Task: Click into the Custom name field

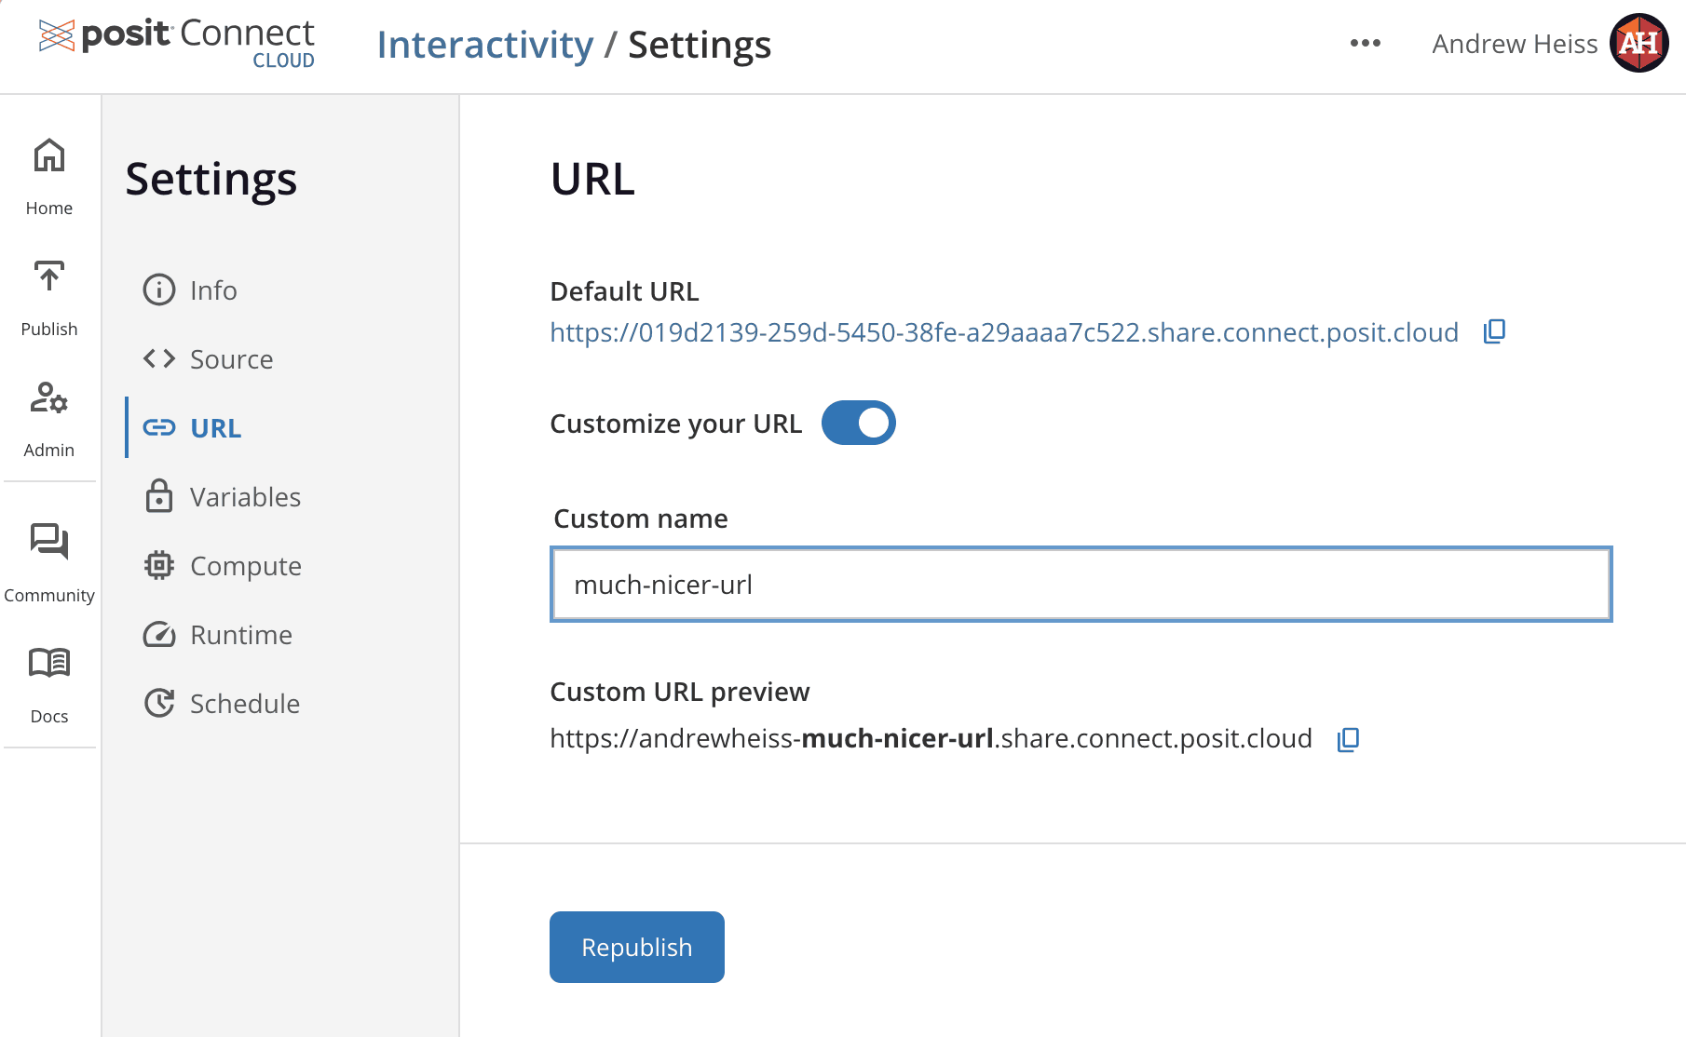Action: point(1081,585)
